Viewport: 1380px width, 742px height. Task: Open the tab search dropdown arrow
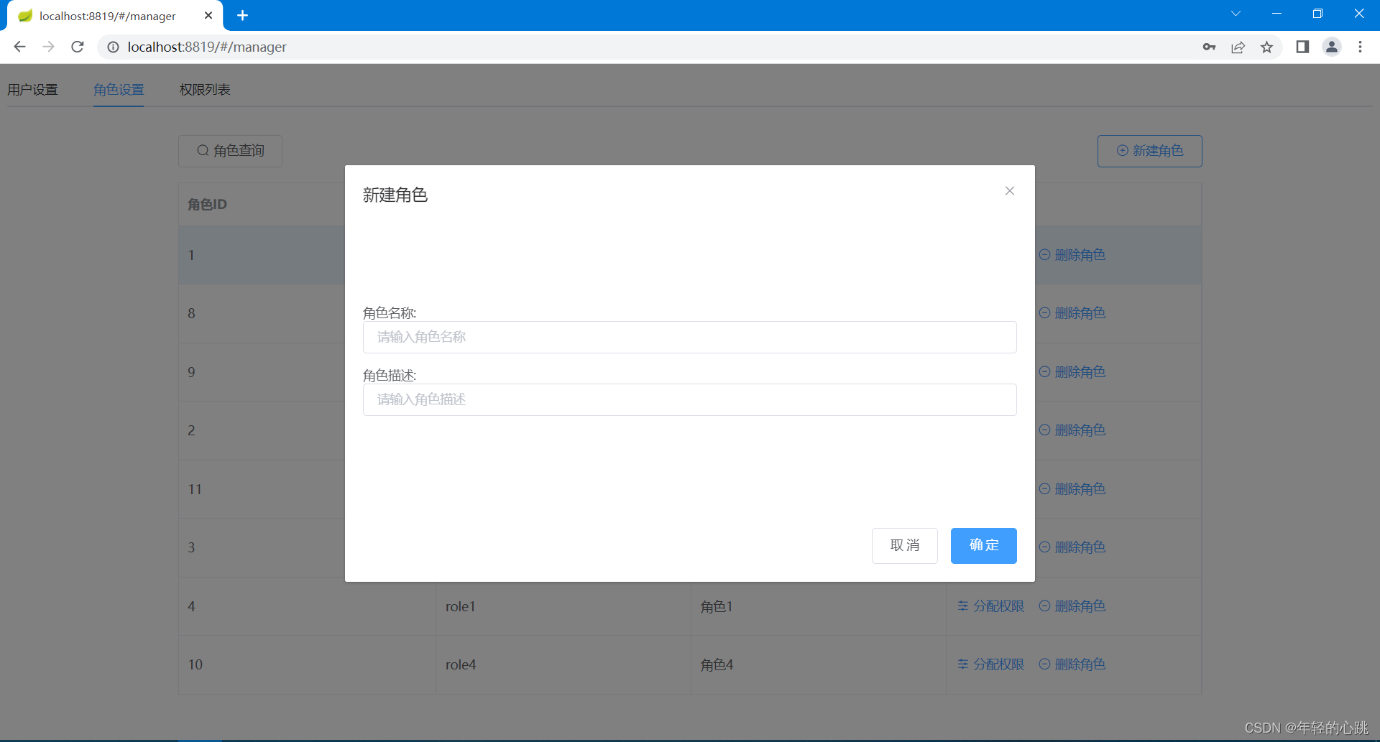(1236, 14)
